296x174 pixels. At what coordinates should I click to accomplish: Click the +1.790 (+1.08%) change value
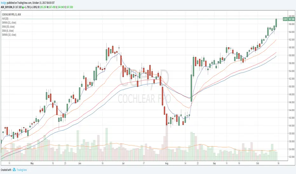[30, 7]
